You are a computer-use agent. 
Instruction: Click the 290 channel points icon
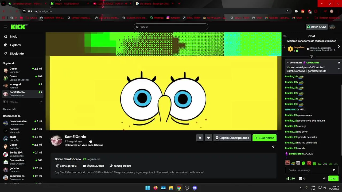290,178
